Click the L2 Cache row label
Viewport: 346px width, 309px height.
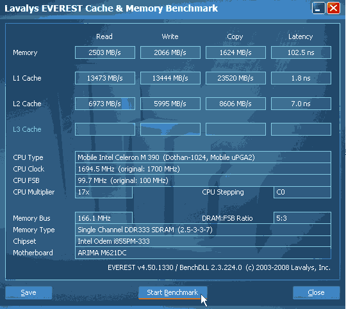click(x=27, y=104)
